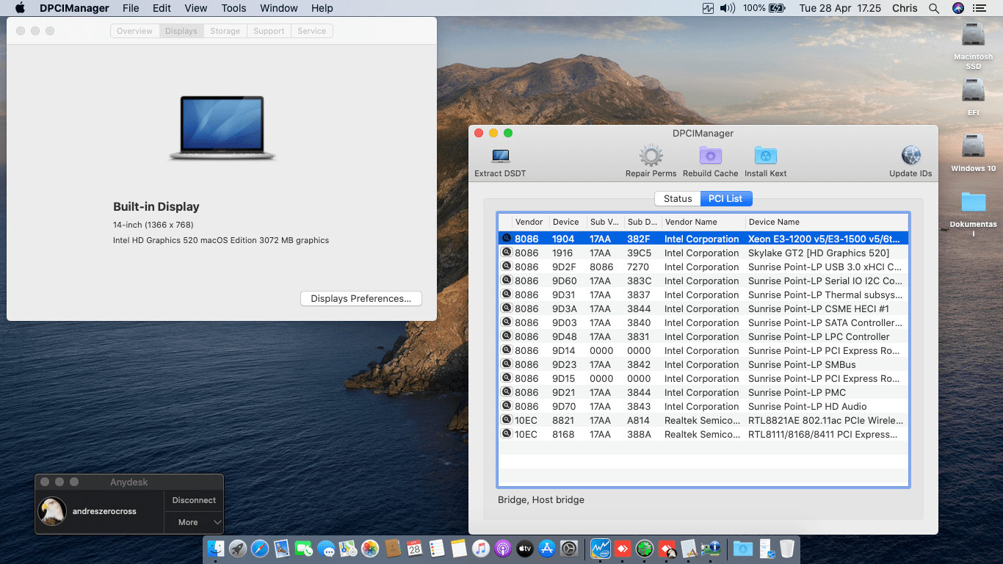Screen dimensions: 1003x564
Task: Open App Store from the Dock
Action: tap(547, 549)
